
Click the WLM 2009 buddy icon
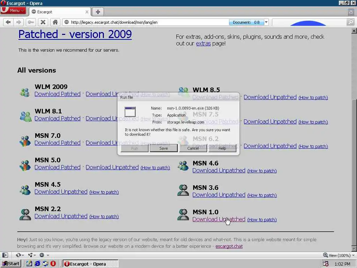pyautogui.click(x=25, y=92)
